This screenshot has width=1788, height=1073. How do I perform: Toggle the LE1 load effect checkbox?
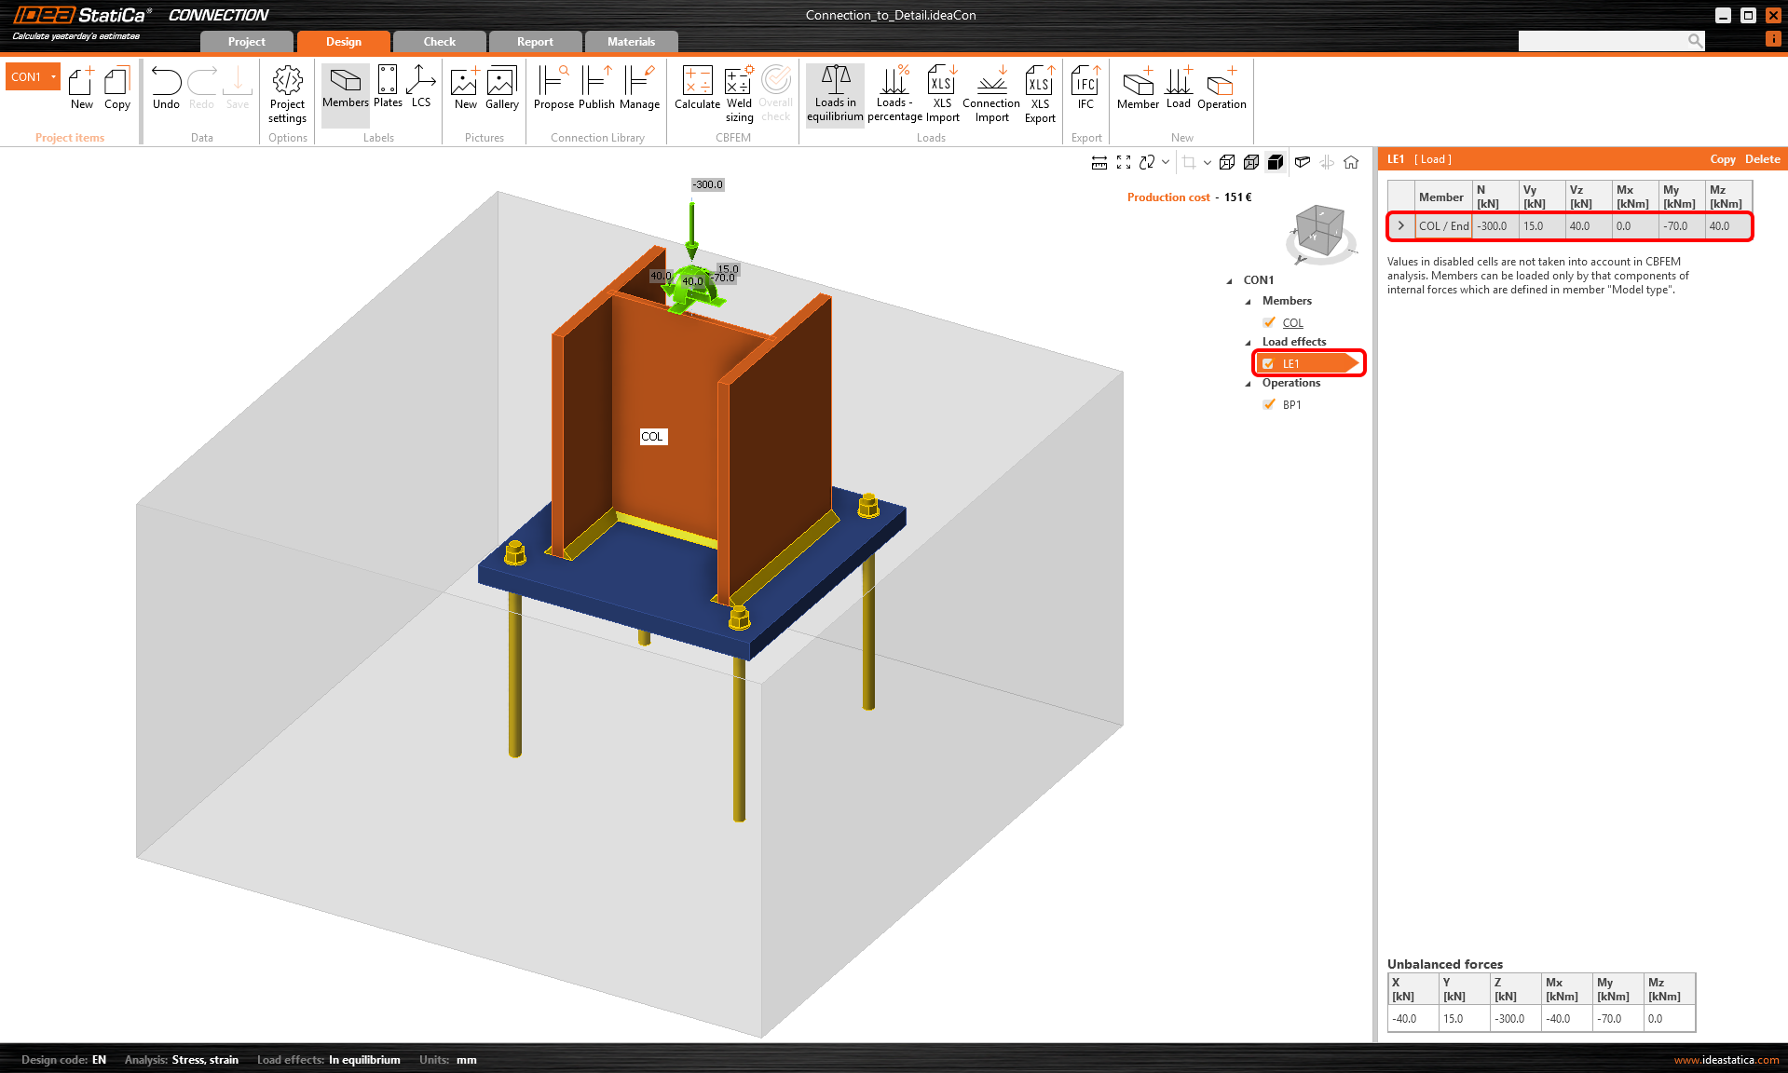1269,364
